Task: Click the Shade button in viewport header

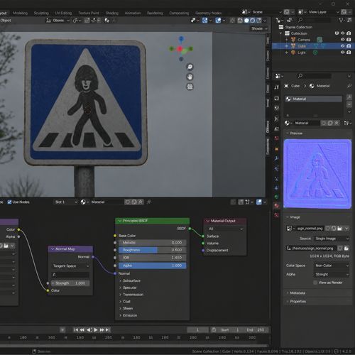Action: [x=259, y=28]
